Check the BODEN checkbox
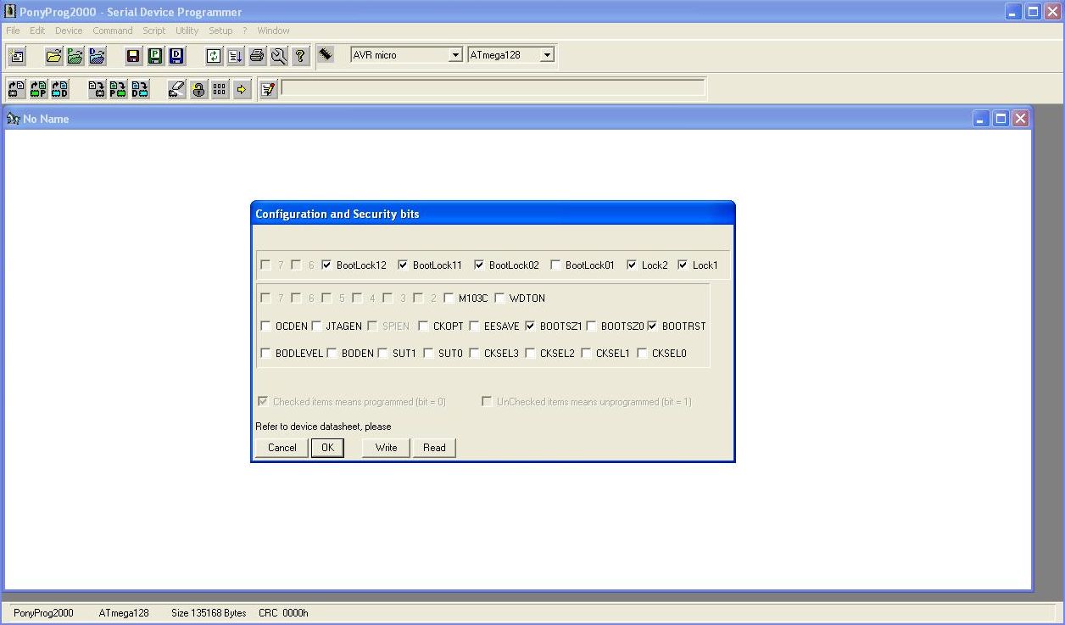The image size is (1065, 625). click(332, 354)
